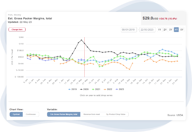Toggle the 2019 series in legend
This screenshot has width=192, height=132.
click(x=72, y=89)
